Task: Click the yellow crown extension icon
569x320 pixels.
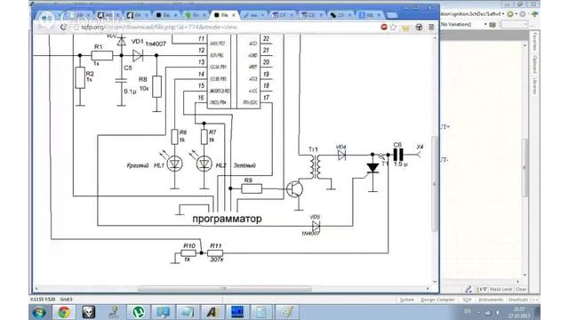Action: tap(405, 28)
